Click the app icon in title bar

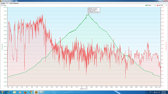1,1
